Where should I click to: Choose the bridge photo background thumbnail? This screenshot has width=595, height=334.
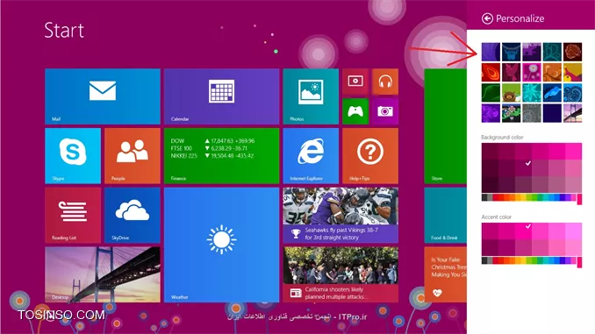click(x=572, y=113)
